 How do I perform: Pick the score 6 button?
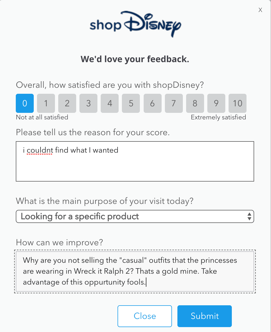[152, 103]
